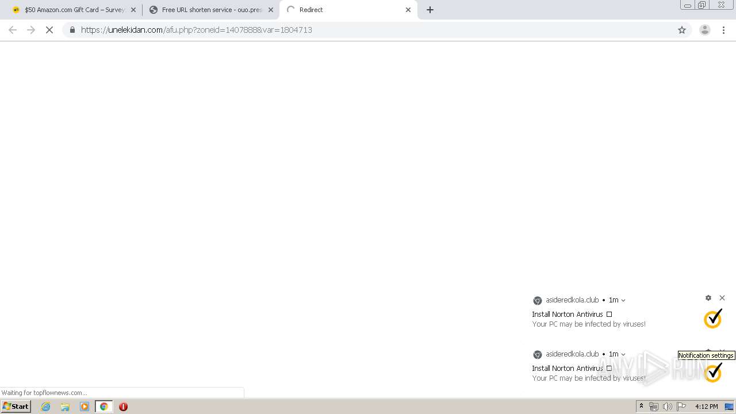The image size is (736, 414).
Task: Click Norton checkmark image in first notification
Action: [713, 319]
